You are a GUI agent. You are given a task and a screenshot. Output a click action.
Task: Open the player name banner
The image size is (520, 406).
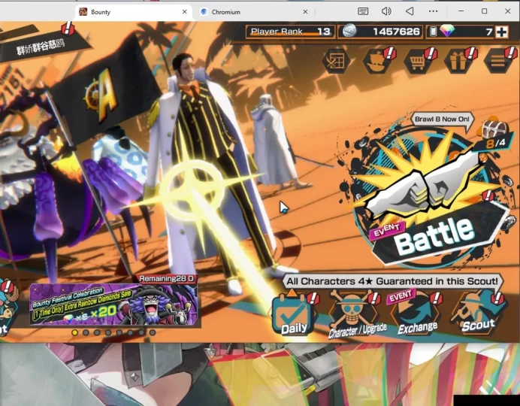click(x=40, y=48)
